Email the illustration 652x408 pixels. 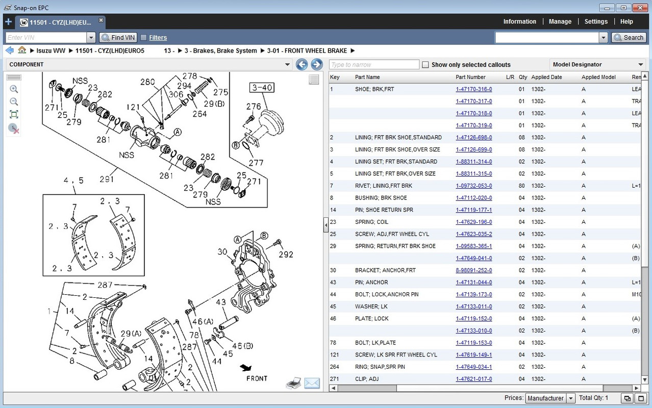[x=312, y=384]
